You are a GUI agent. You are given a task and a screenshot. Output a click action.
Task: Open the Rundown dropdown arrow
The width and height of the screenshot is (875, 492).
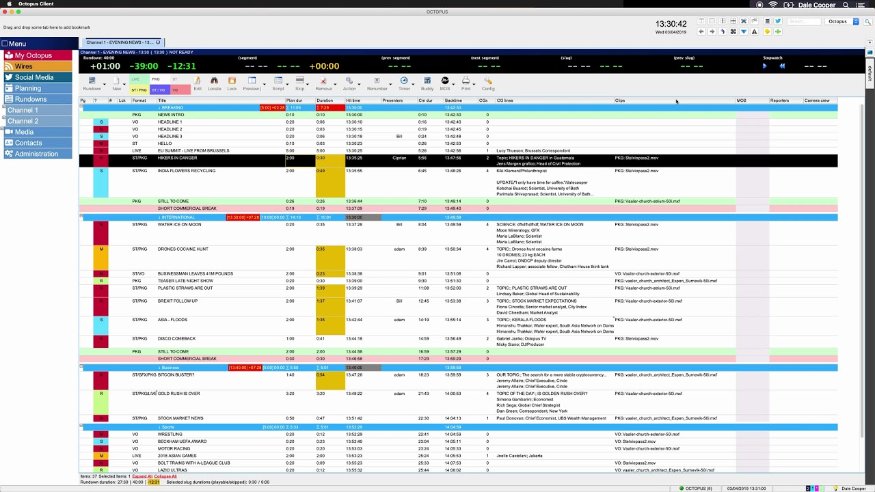tap(105, 84)
